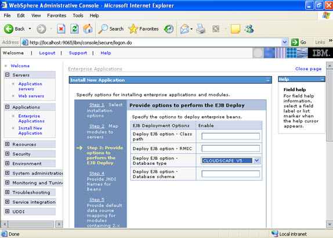Click the Database schema input field
Viewport: 333px width, 238px height.
(231, 174)
